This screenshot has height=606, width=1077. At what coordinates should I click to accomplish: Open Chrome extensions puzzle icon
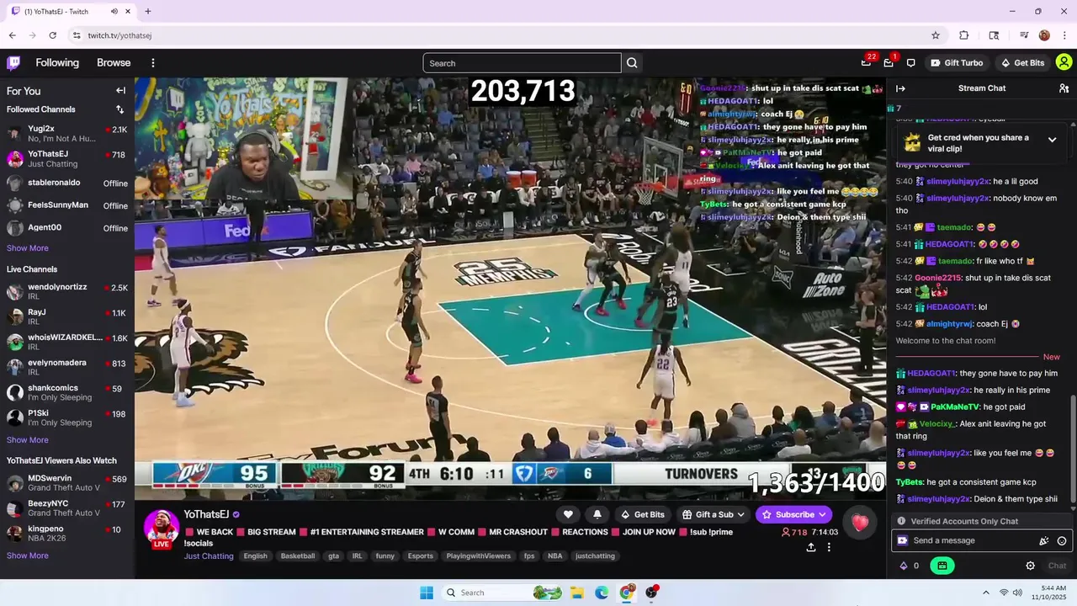click(x=964, y=35)
